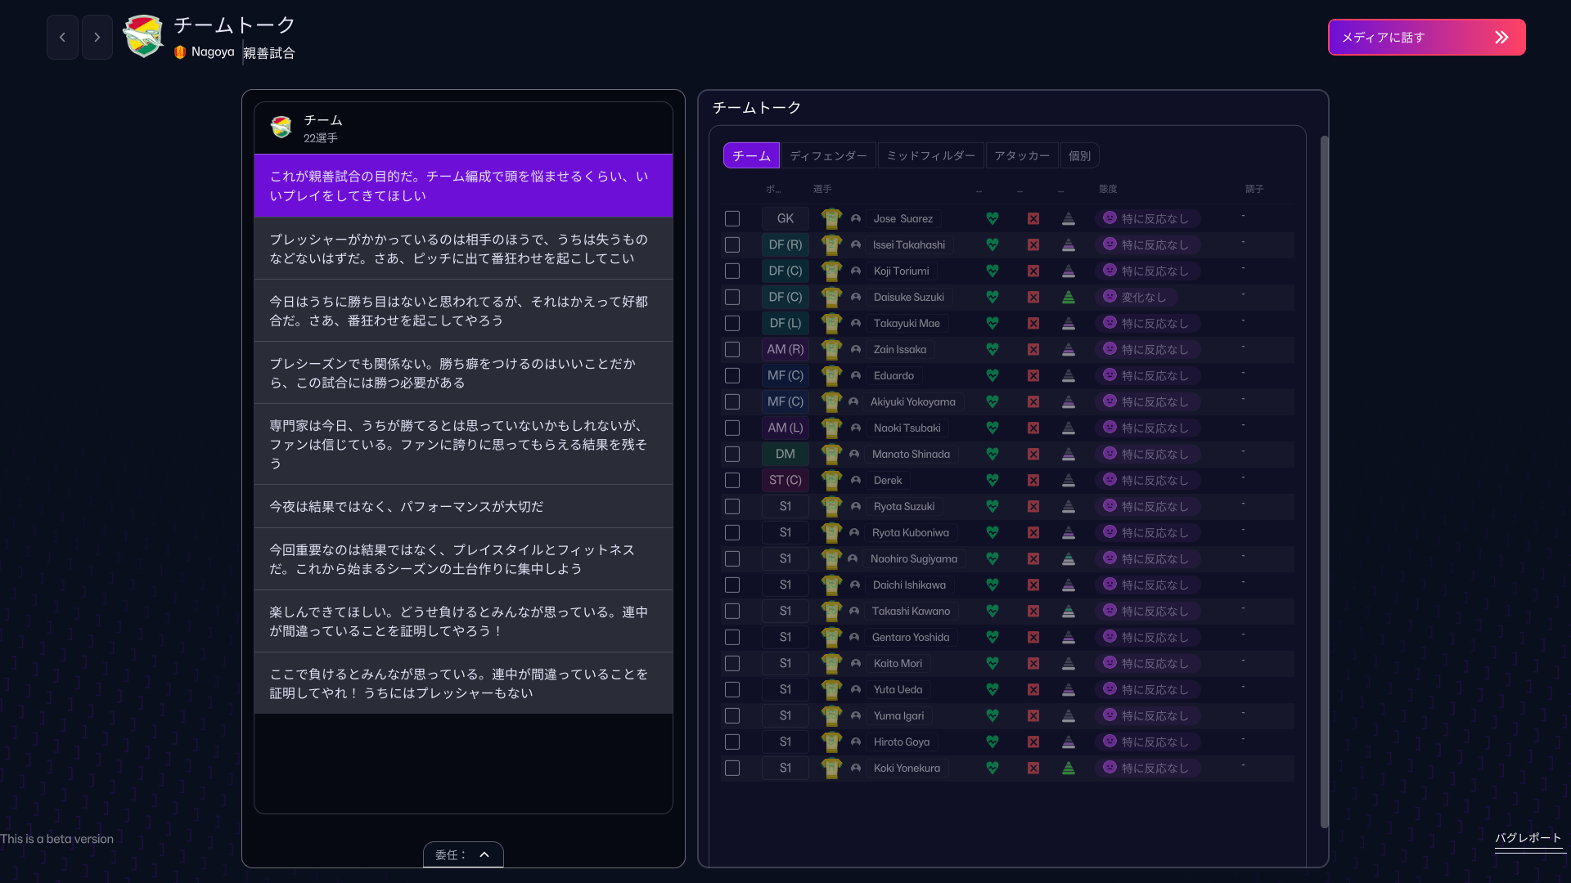
Task: Click the club crest beside チームトーク title
Action: point(143,37)
